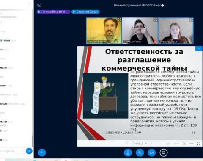Mute the microphone
203x161 pixels.
(128, 153)
